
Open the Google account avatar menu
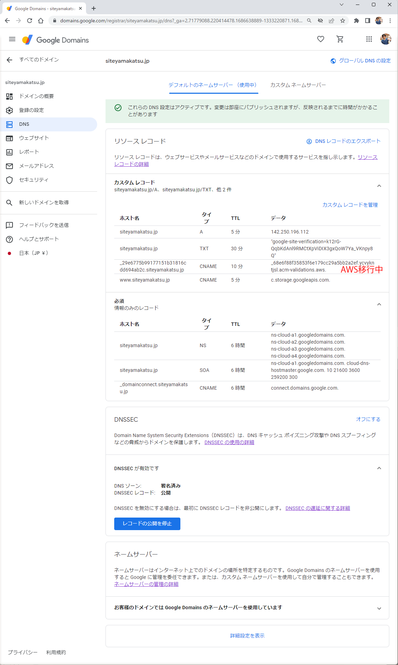click(385, 39)
